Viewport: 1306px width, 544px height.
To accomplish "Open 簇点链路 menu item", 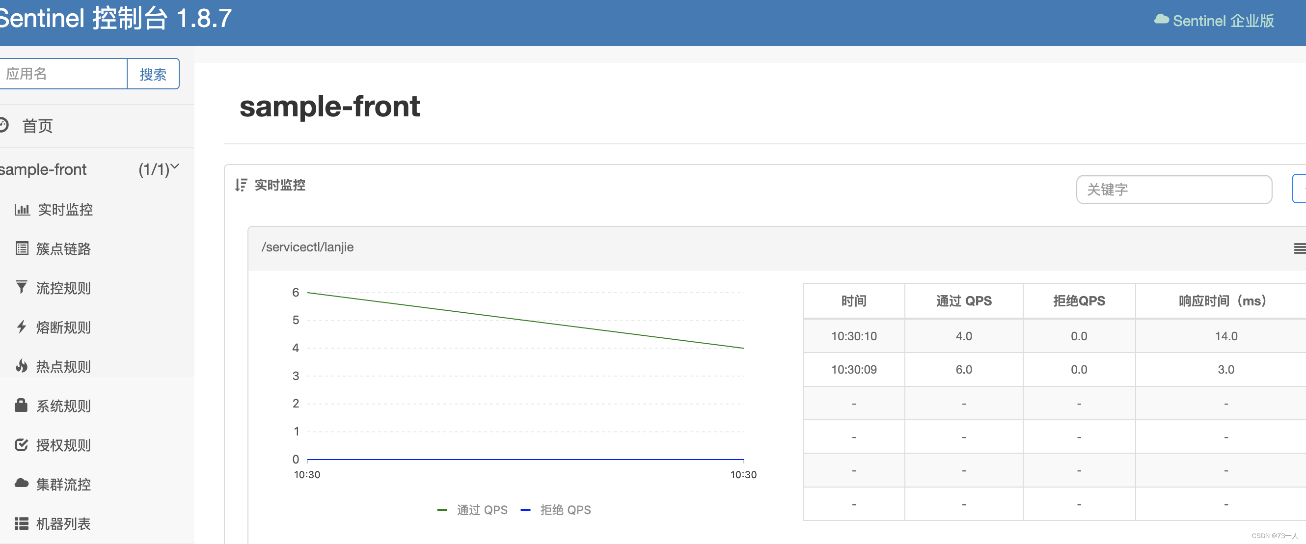I will click(x=63, y=248).
